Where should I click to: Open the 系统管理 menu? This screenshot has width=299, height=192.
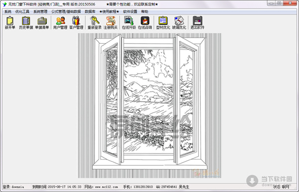point(40,11)
